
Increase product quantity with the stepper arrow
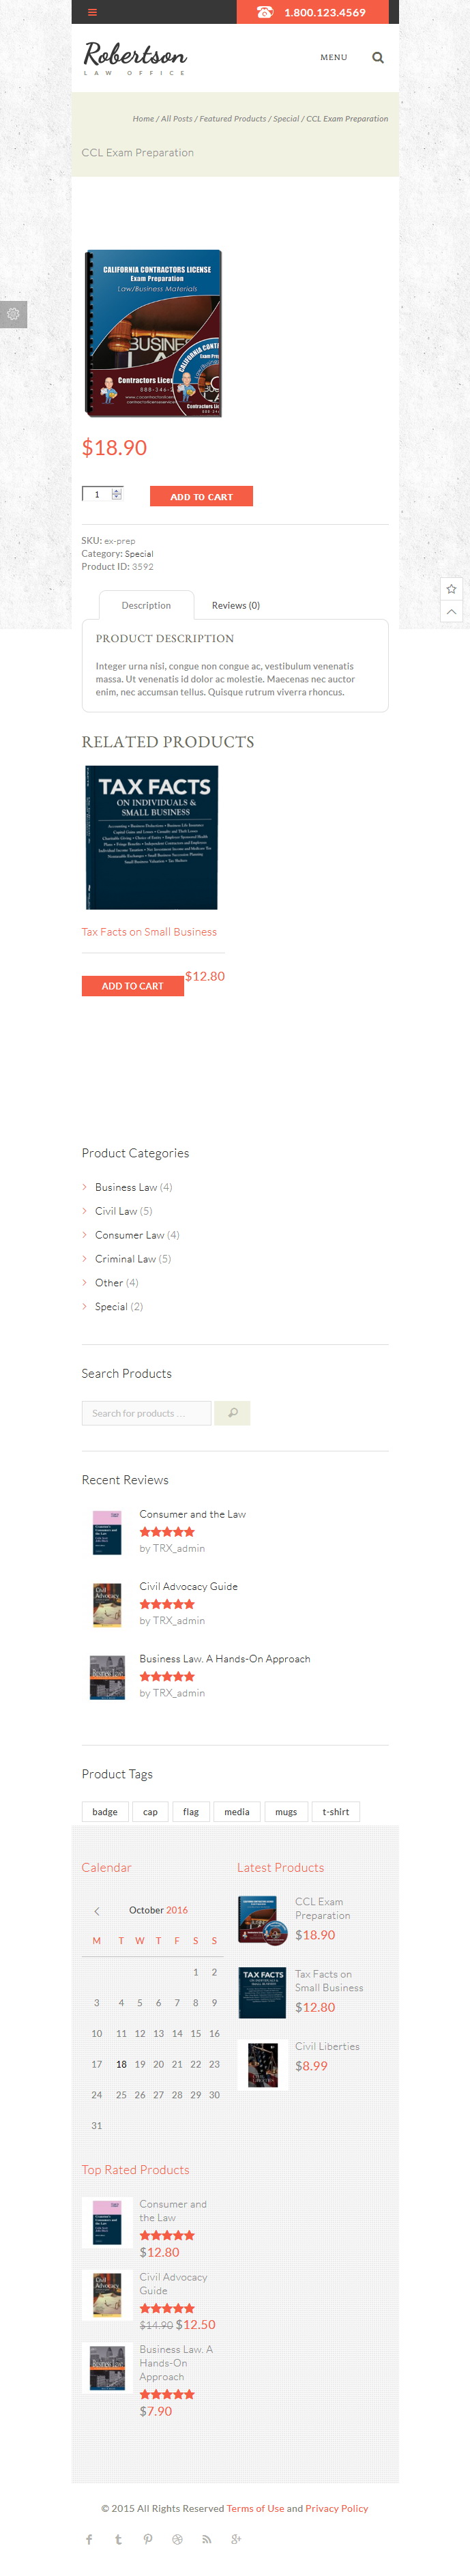(x=117, y=491)
